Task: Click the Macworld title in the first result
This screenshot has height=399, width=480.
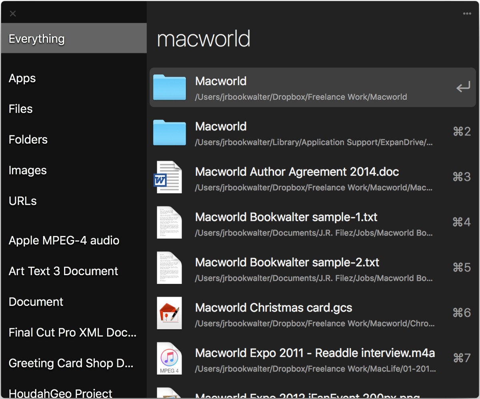Action: click(221, 81)
